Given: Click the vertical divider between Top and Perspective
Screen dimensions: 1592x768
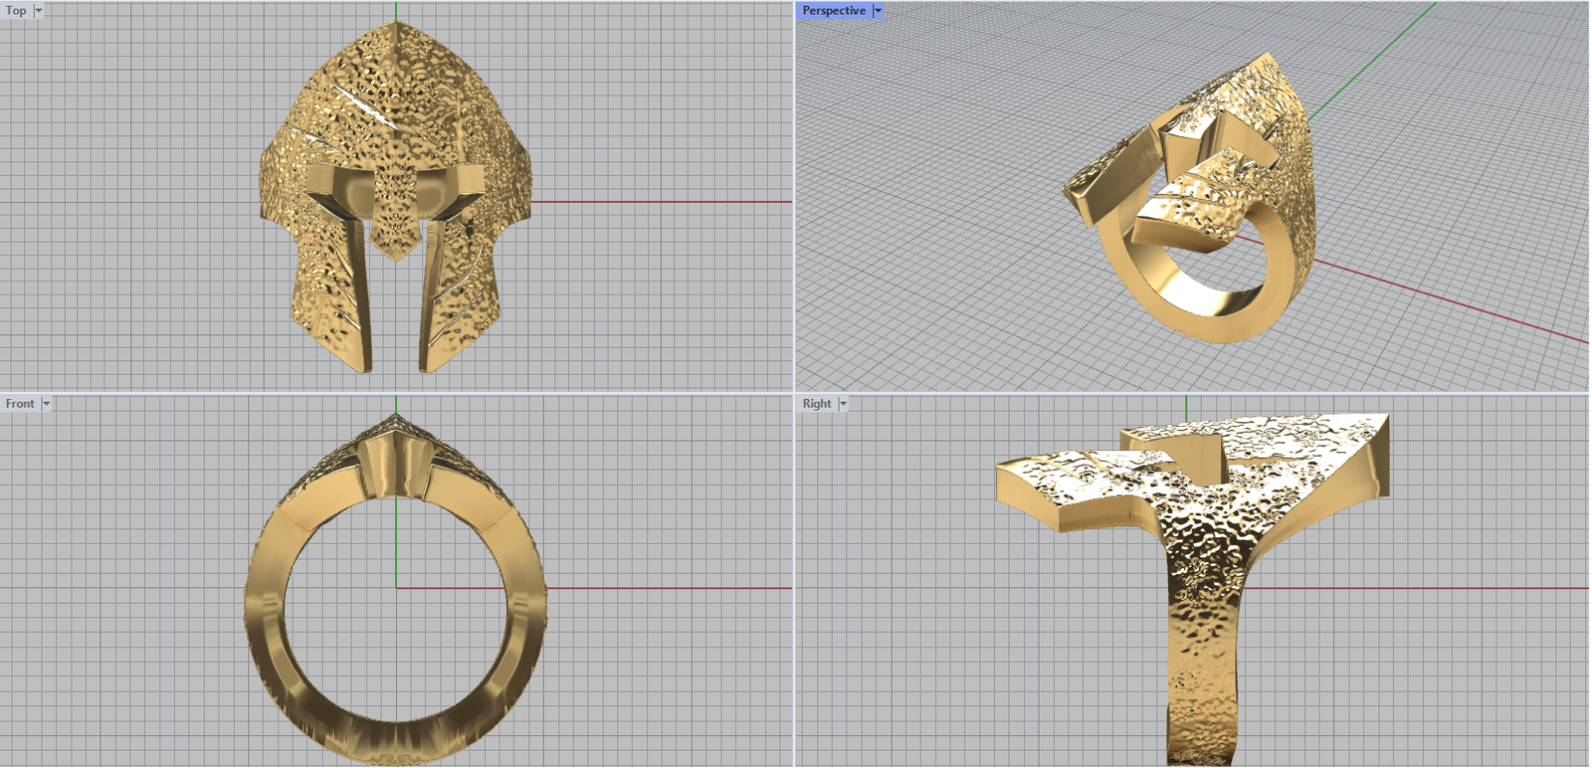Looking at the screenshot, I should pos(794,199).
